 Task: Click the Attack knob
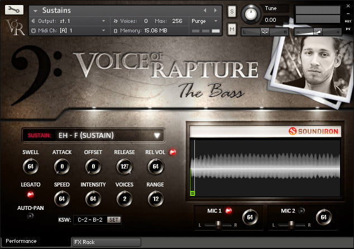click(x=62, y=166)
